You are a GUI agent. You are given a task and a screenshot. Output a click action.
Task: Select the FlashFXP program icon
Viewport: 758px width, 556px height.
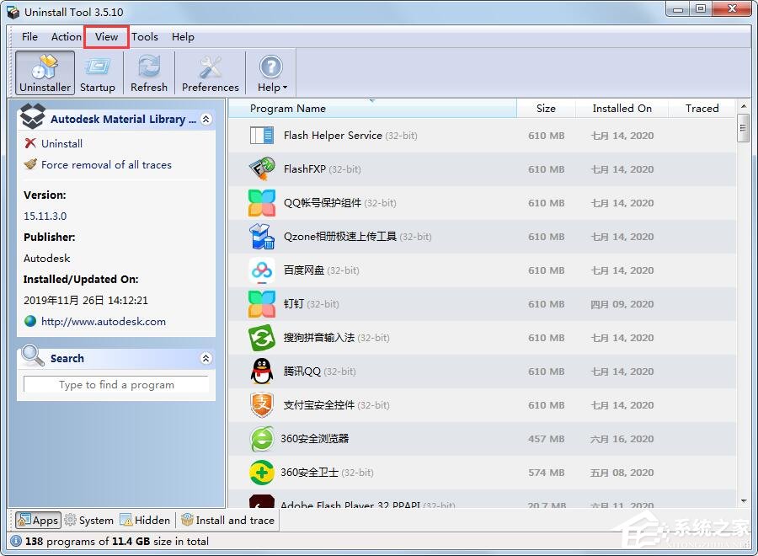pos(261,169)
